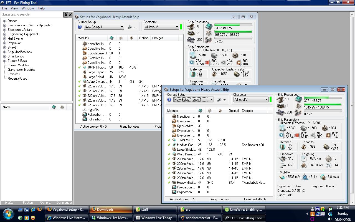Toggle 220mm Vulc module loaded with Barrage

tap(79, 91)
